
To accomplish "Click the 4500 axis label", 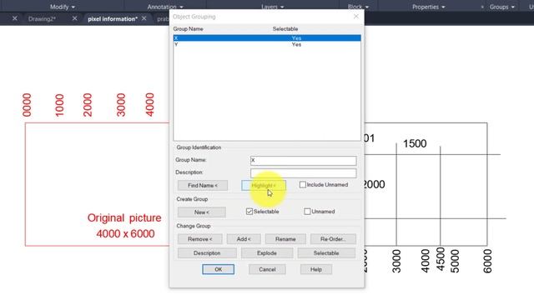I will tap(441, 259).
